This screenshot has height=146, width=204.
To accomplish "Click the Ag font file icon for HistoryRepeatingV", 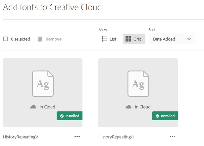I will [x=43, y=84].
